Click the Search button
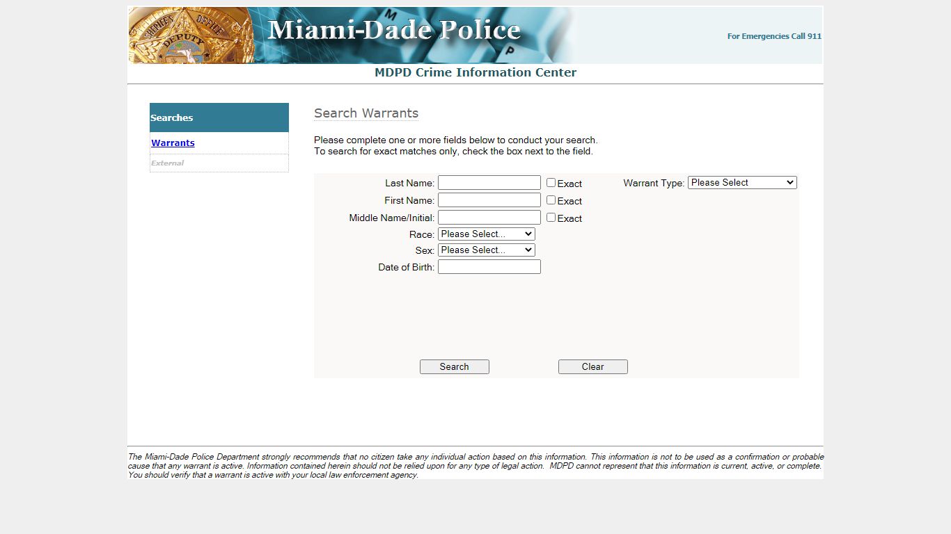 coord(454,367)
